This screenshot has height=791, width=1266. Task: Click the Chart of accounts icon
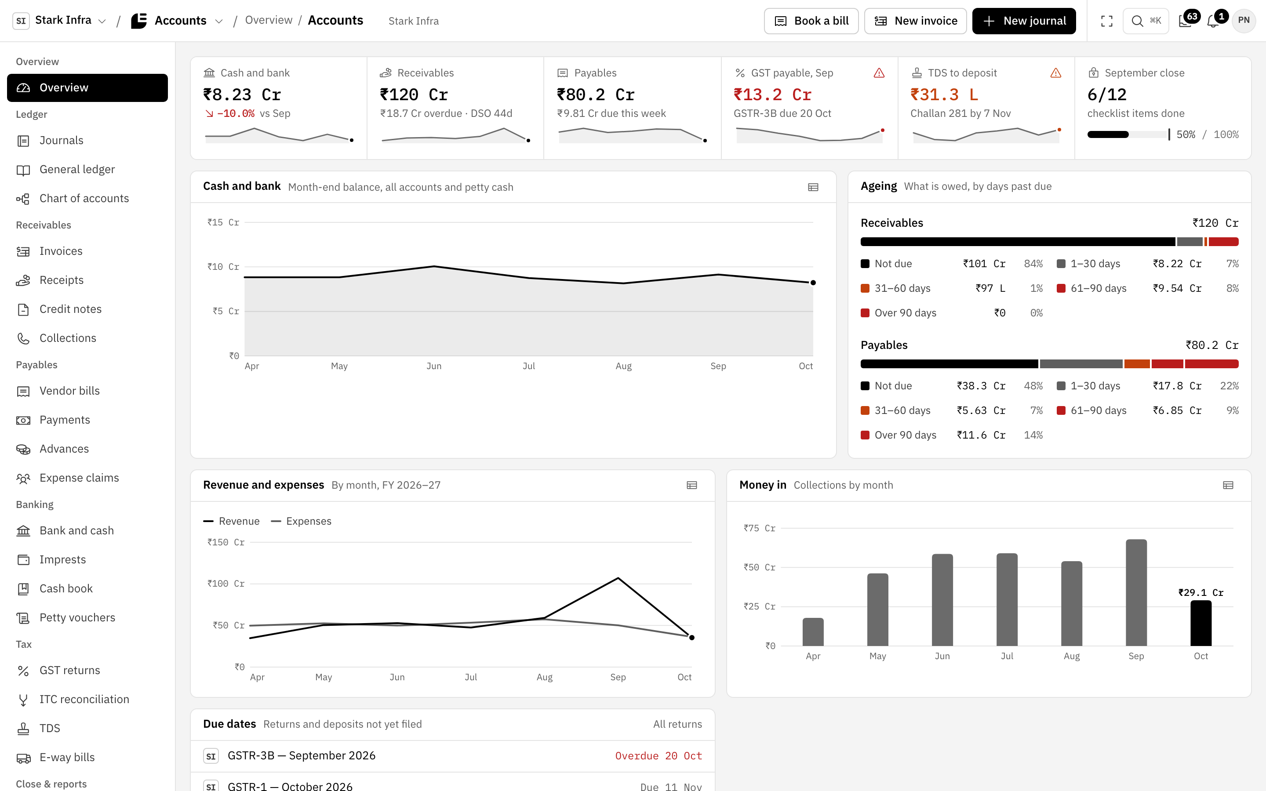pyautogui.click(x=23, y=199)
